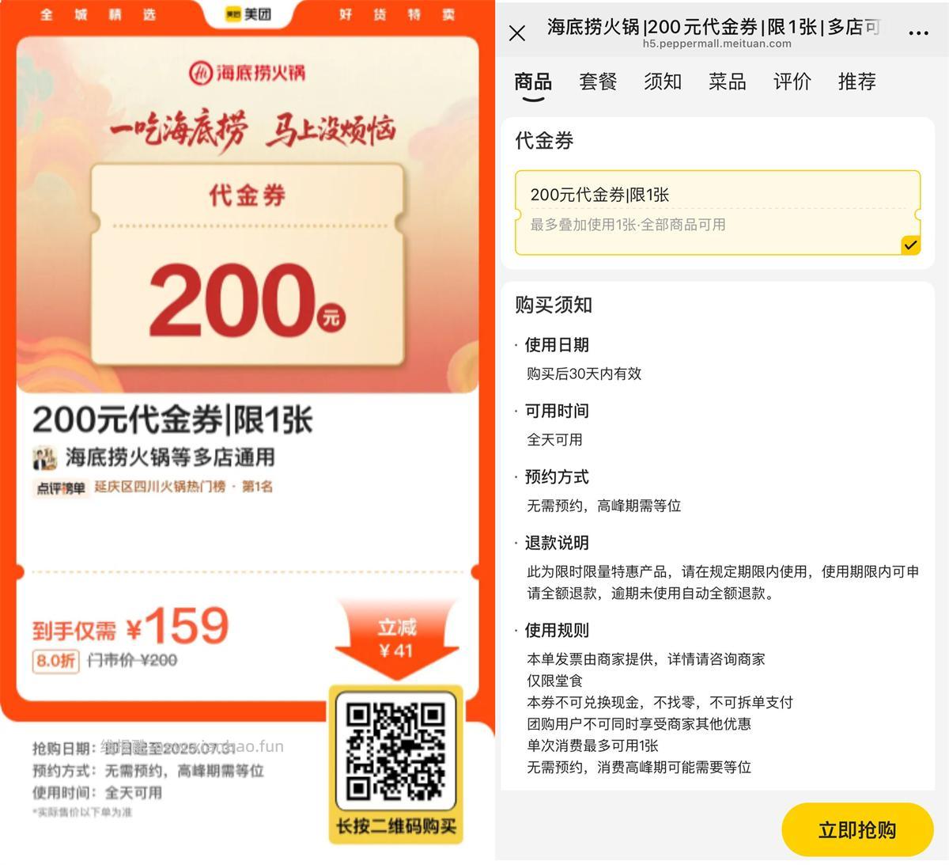The height and width of the screenshot is (865, 949).
Task: Click the 点评榜单 ranking badge
Action: click(61, 488)
